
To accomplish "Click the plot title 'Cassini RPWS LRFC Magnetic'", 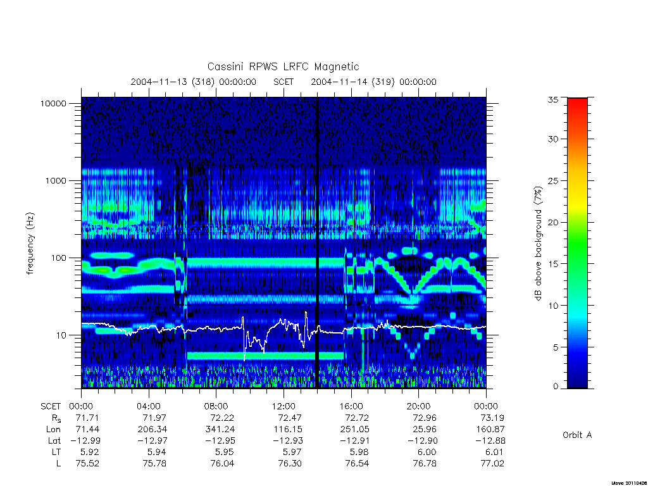I will [283, 66].
